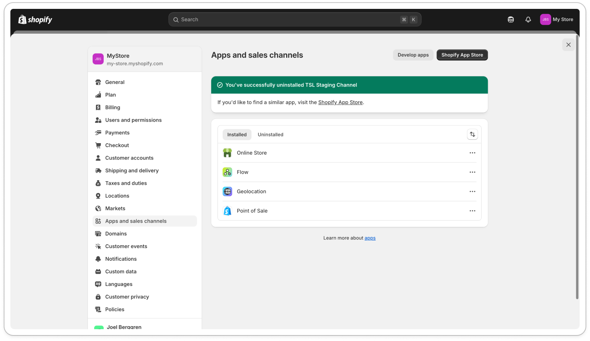Open Custom data settings
The width and height of the screenshot is (590, 341).
(x=145, y=271)
